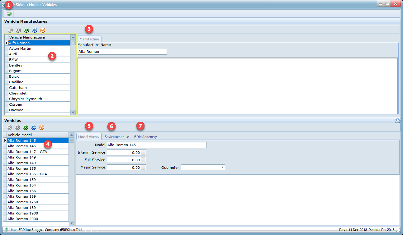
Task: Select Chrysler Plymouth in manufacturer list
Action: [x=39, y=99]
